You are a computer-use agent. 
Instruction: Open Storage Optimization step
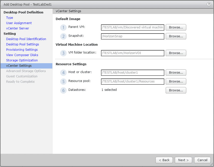(22, 60)
